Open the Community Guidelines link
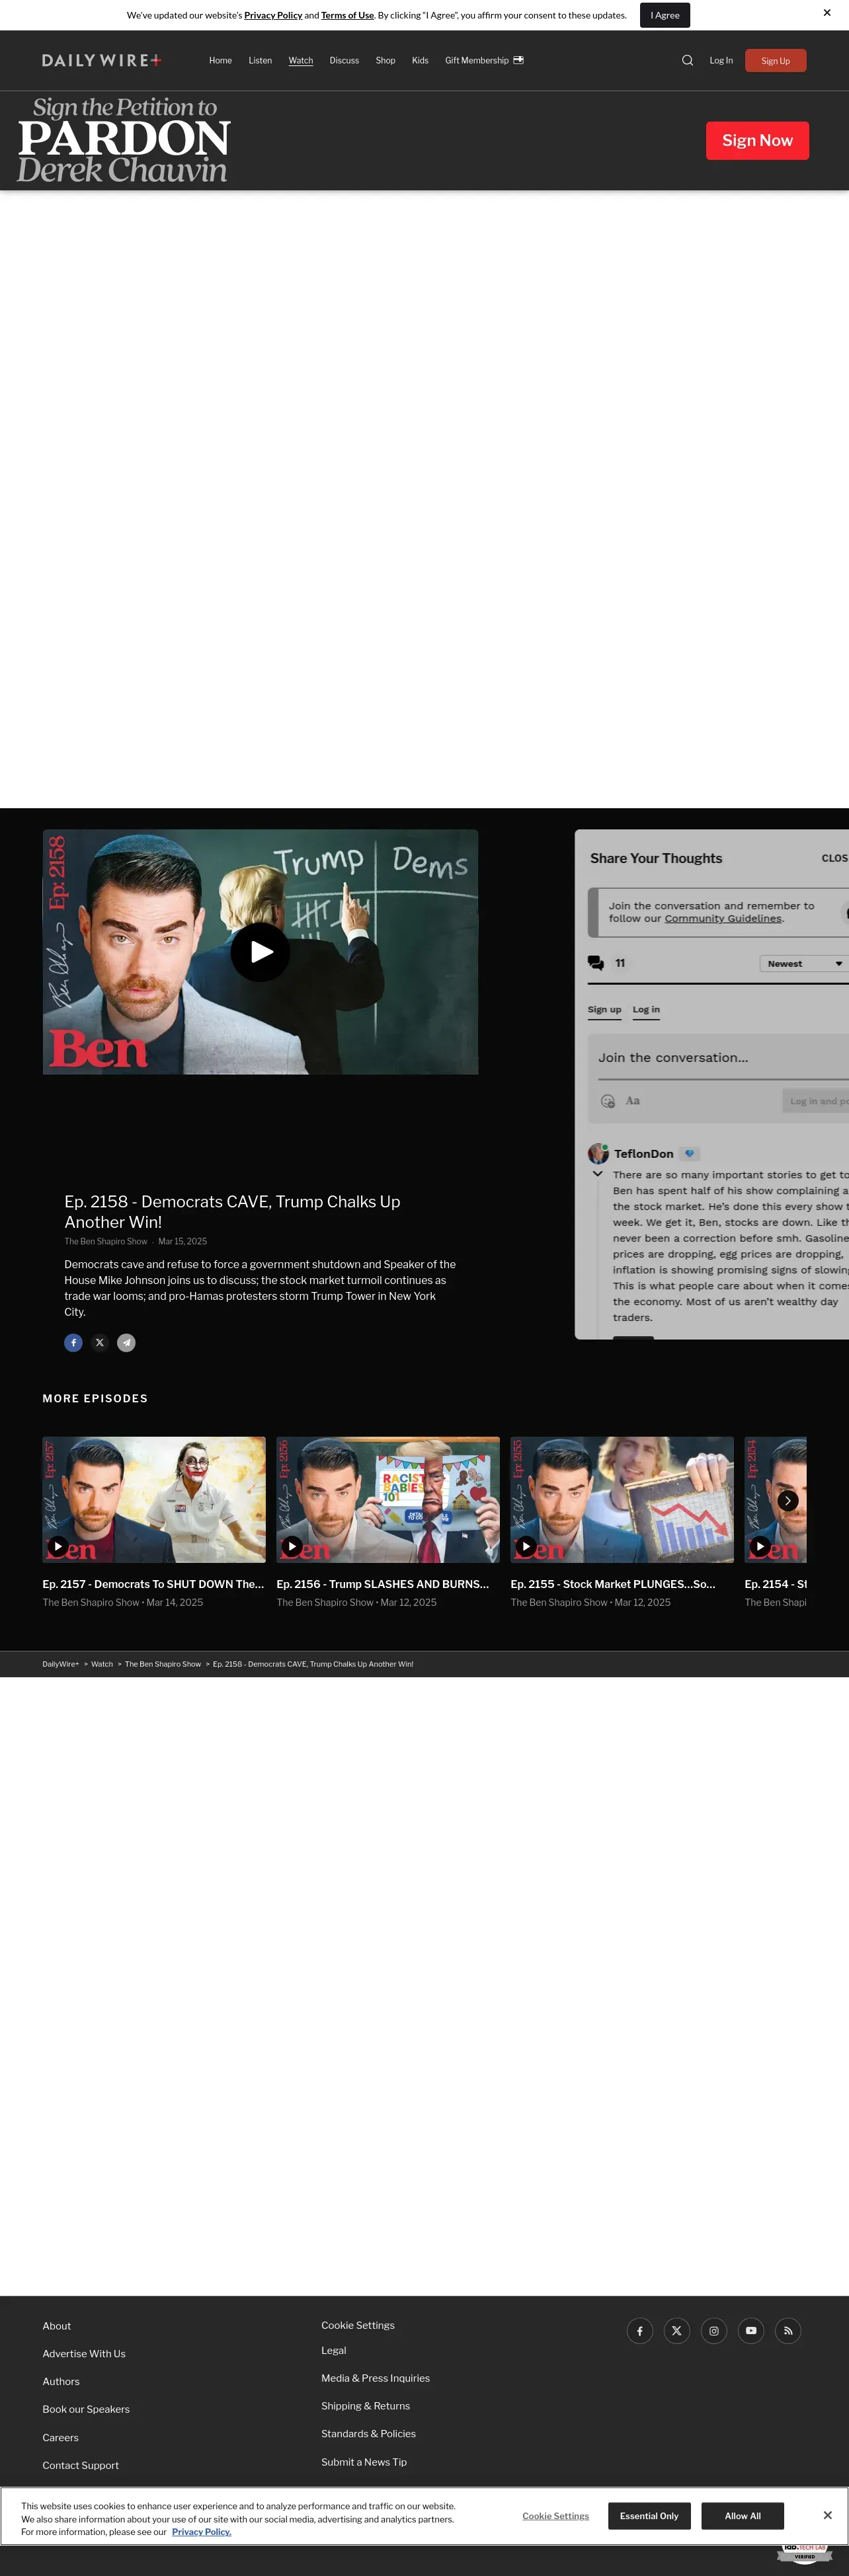The height and width of the screenshot is (2576, 849). point(723,918)
